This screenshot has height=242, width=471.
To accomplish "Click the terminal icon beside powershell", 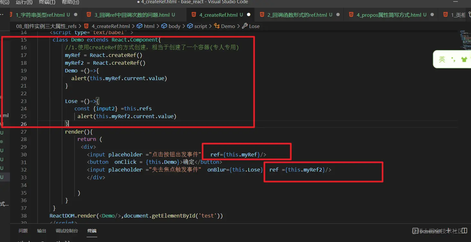I will 415,231.
